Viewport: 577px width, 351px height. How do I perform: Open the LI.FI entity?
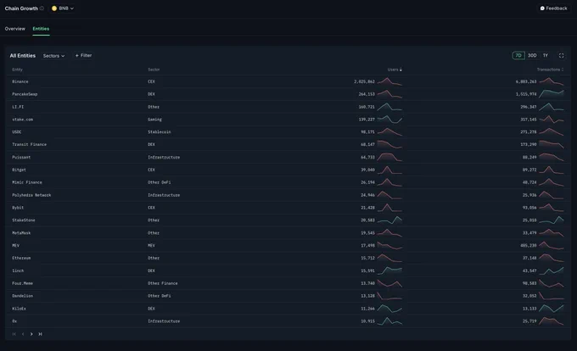18,107
